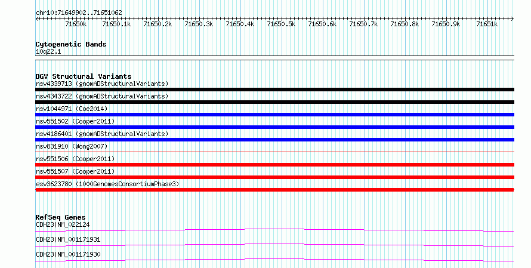Viewport: 531px width, 268px height.
Task: Click the 71650.1k ruler tick label
Action: pyautogui.click(x=116, y=24)
